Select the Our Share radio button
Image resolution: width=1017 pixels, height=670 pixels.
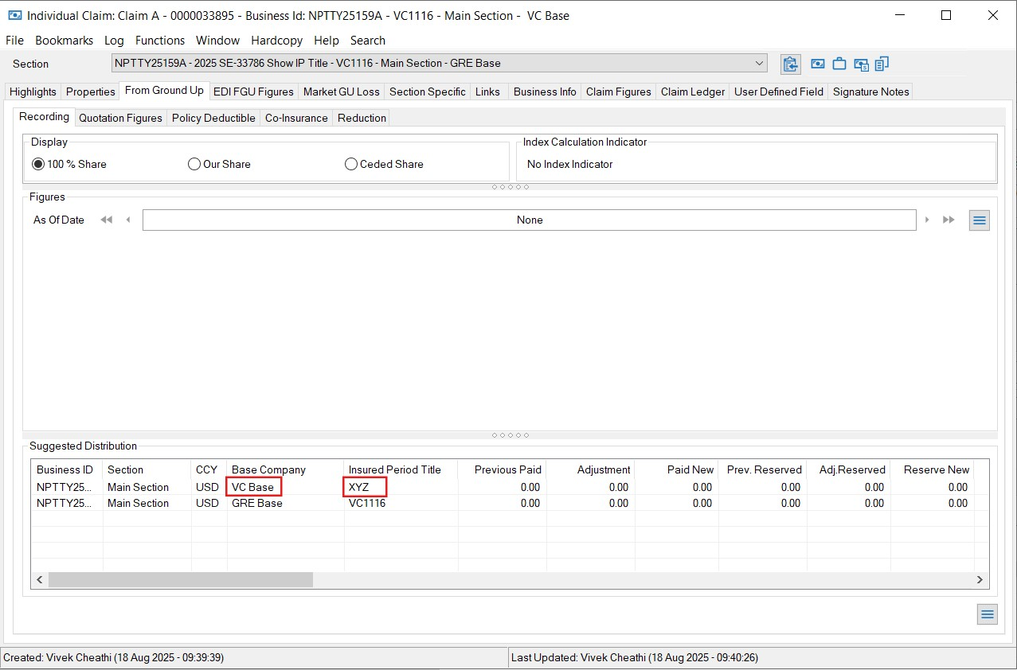coord(194,164)
